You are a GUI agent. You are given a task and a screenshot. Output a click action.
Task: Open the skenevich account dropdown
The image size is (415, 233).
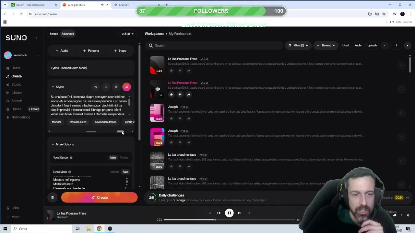(x=21, y=55)
